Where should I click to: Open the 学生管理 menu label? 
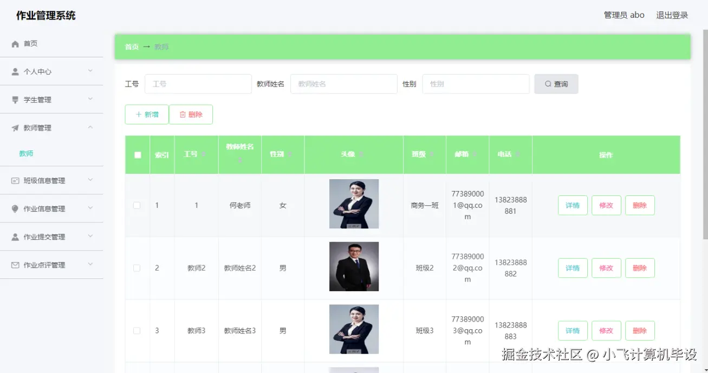point(37,100)
